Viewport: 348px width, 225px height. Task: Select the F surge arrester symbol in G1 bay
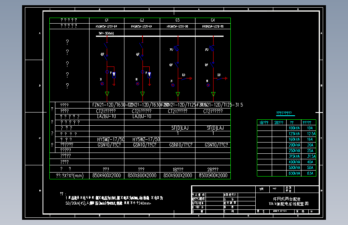(114, 74)
